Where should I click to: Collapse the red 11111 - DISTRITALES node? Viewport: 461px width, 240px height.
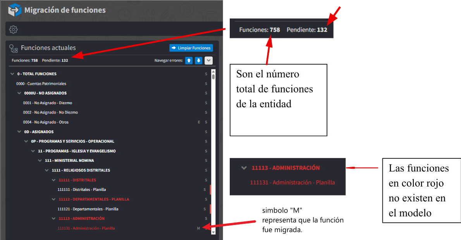pyautogui.click(x=53, y=180)
